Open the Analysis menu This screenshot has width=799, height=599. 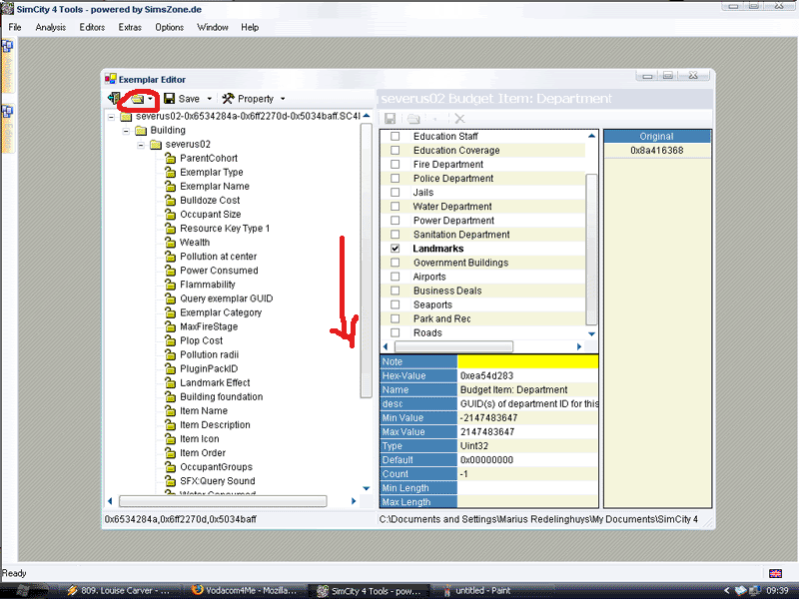51,27
